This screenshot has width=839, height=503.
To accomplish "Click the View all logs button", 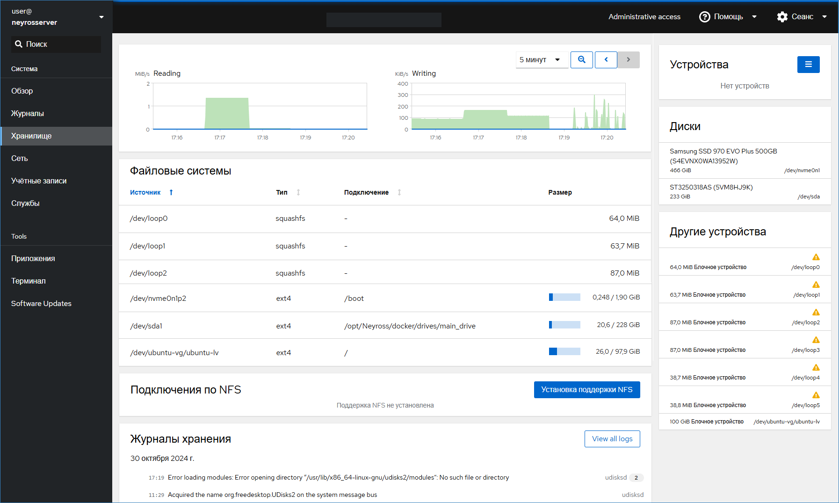I will (612, 439).
